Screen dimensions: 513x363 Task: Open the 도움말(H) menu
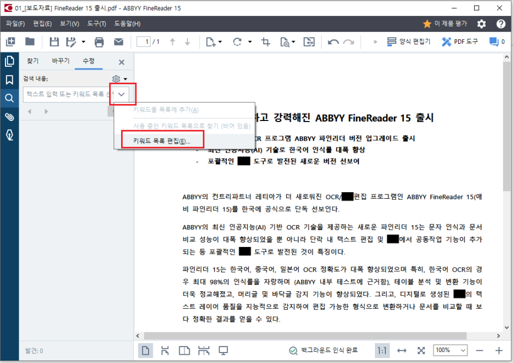point(127,24)
